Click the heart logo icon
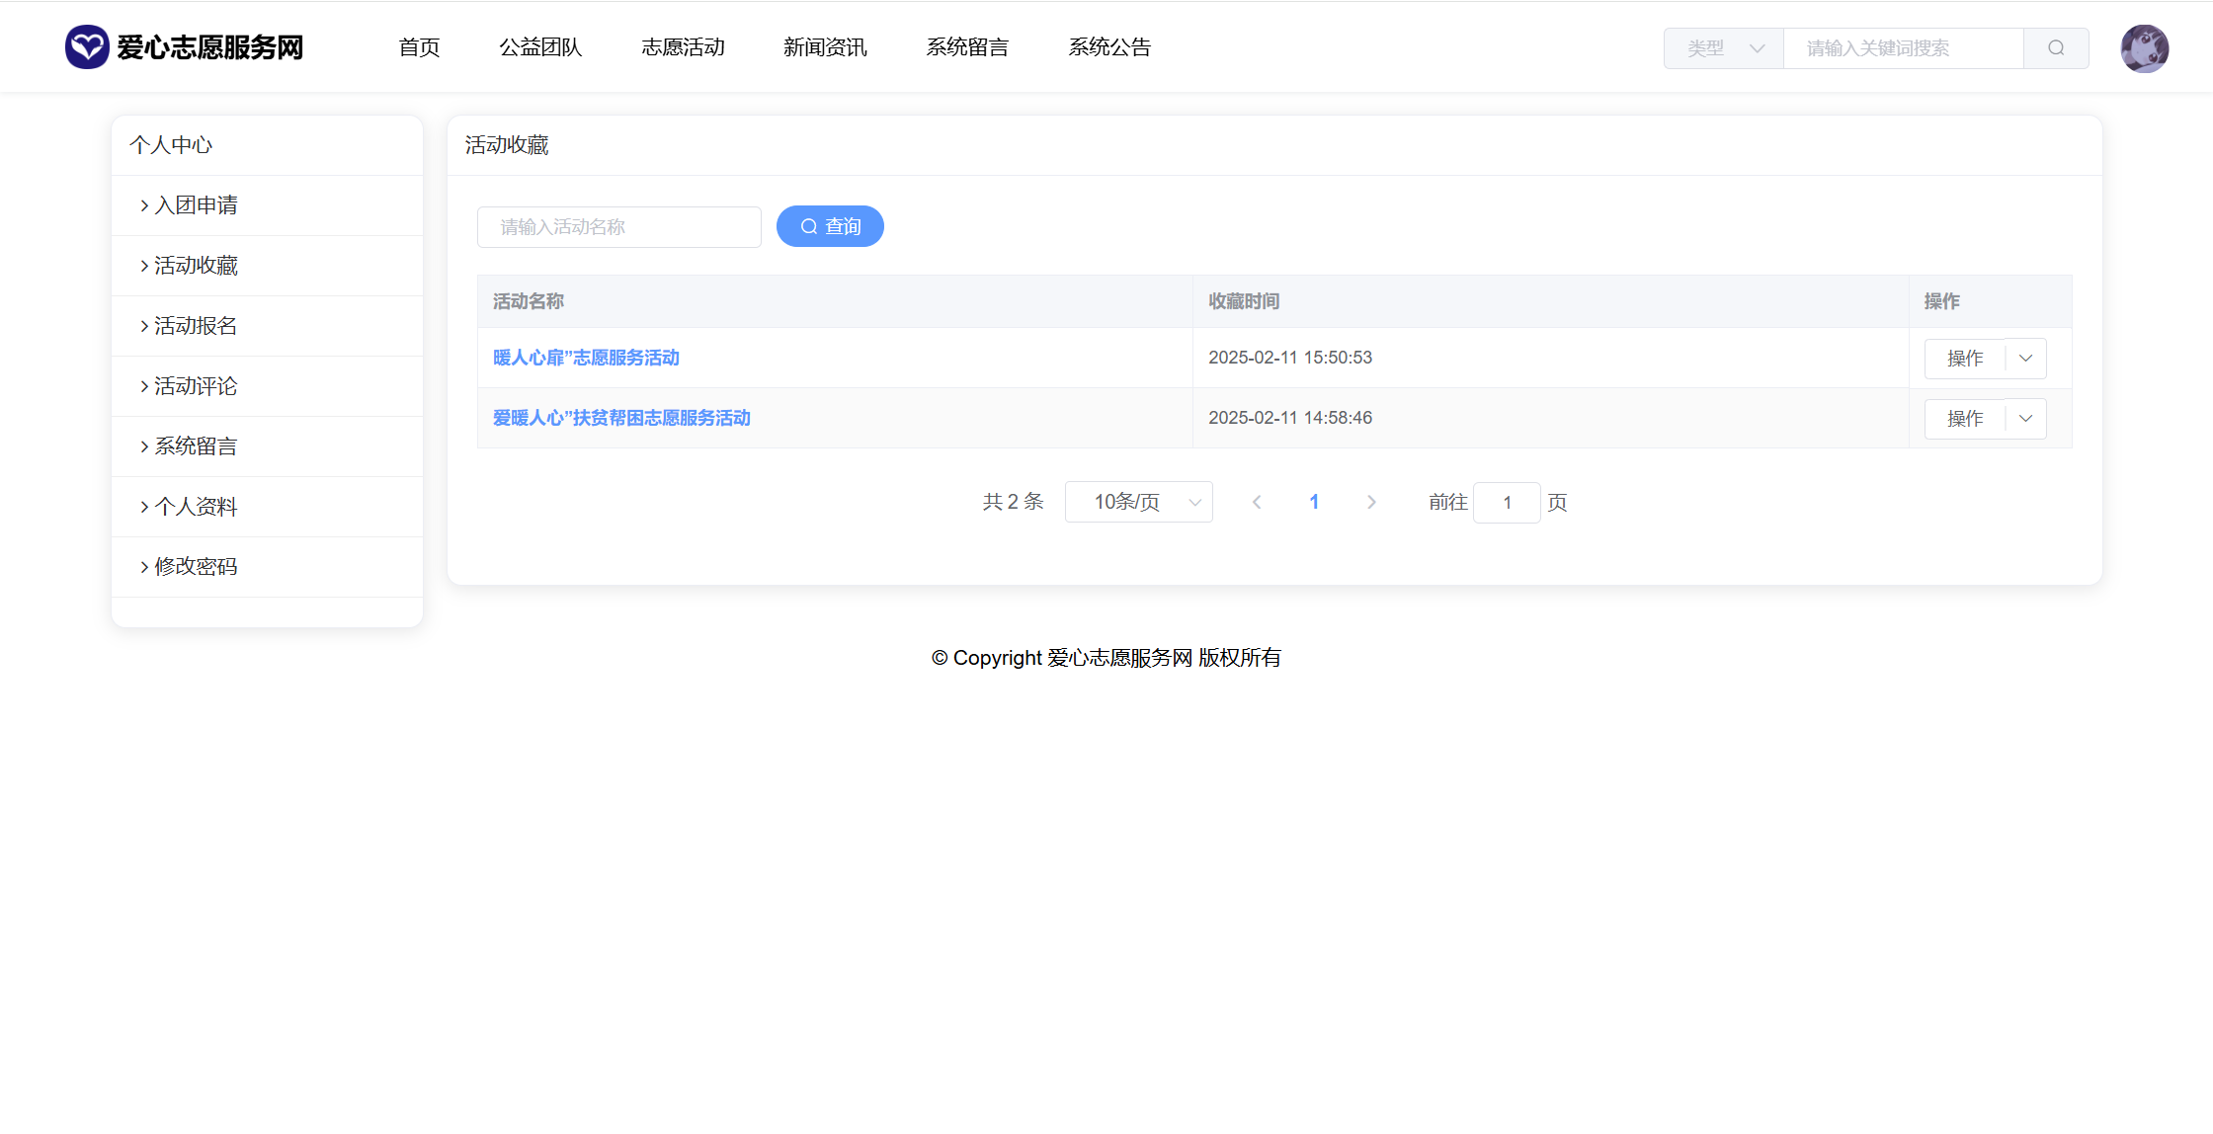 [x=87, y=46]
